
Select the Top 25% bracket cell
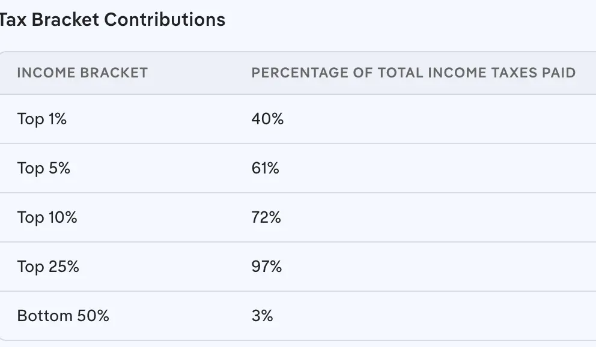coord(48,267)
